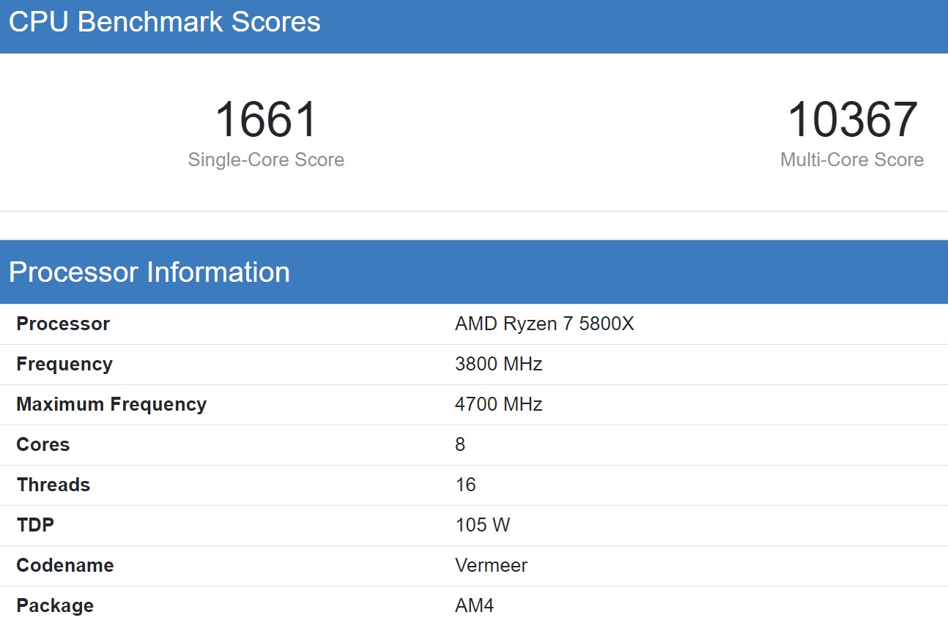Click the Frequency row label

(64, 364)
